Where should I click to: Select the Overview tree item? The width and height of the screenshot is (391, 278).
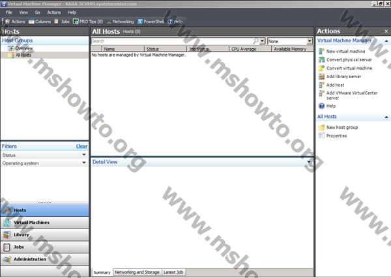[x=24, y=48]
